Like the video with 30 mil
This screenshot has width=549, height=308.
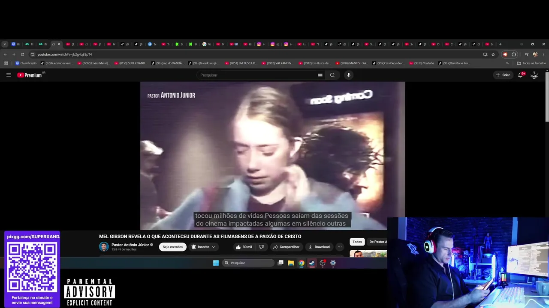[244, 247]
